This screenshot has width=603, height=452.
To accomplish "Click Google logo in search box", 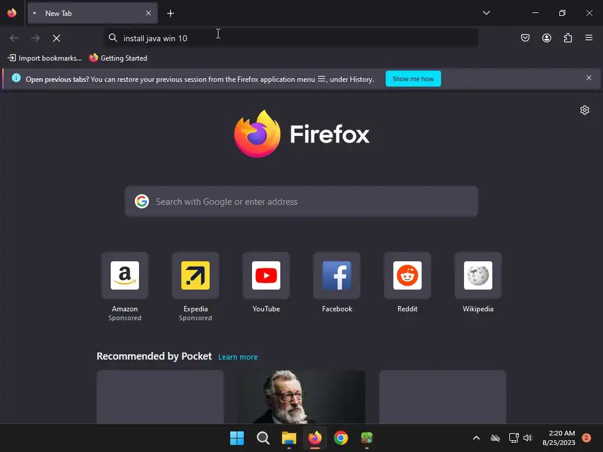I will (x=142, y=201).
